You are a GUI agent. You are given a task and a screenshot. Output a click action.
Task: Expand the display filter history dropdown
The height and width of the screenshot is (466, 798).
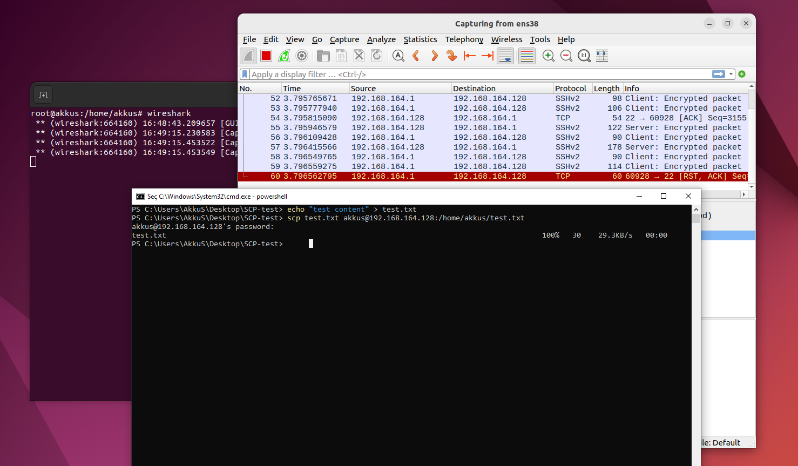coord(731,74)
